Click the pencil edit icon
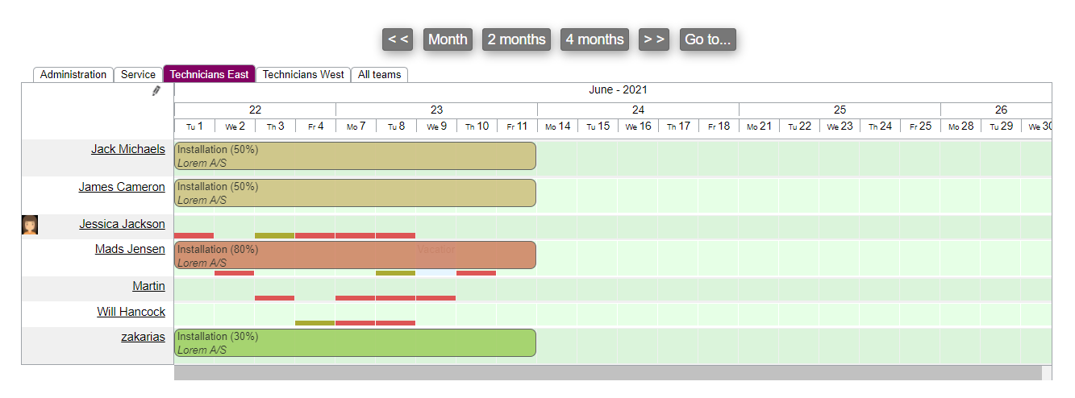Viewport: 1075px width, 398px height. point(156,91)
